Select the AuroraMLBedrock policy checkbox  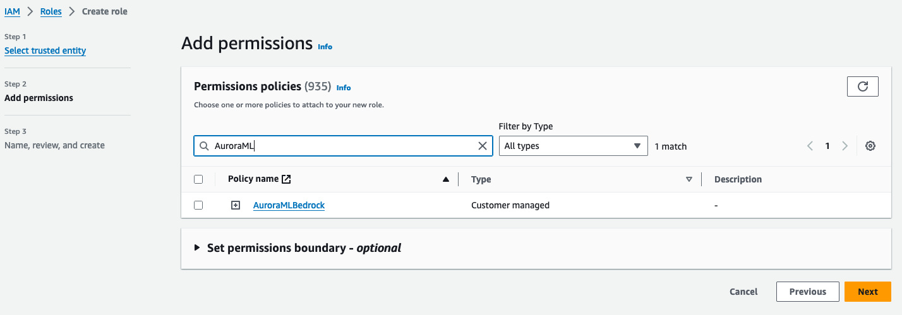[x=198, y=205]
